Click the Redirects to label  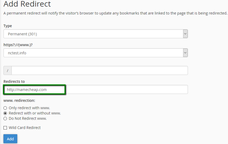tap(14, 81)
